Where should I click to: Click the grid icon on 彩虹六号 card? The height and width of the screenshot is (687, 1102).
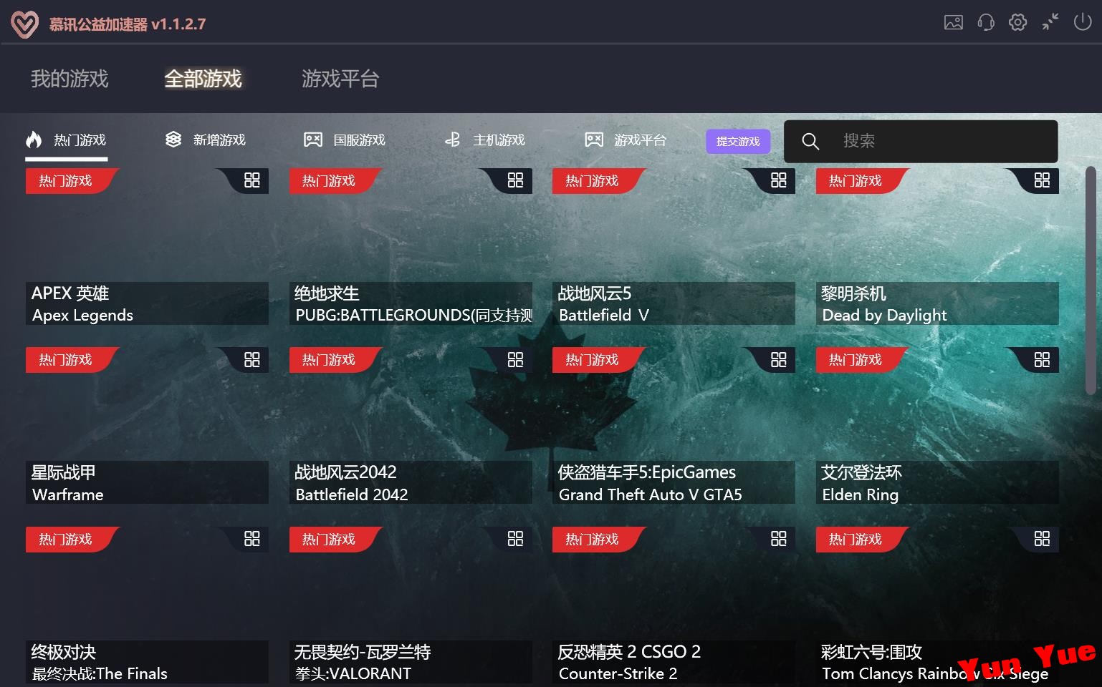pyautogui.click(x=1043, y=539)
